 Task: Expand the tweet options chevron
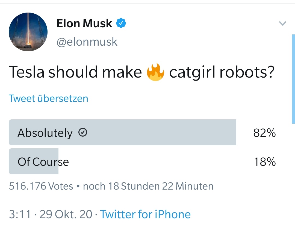[x=282, y=24]
